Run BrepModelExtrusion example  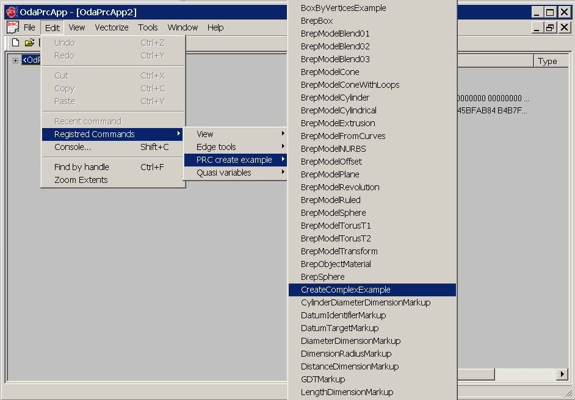point(372,123)
